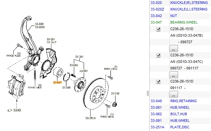Click the hub nut drawing near 33-042

(x=115, y=104)
